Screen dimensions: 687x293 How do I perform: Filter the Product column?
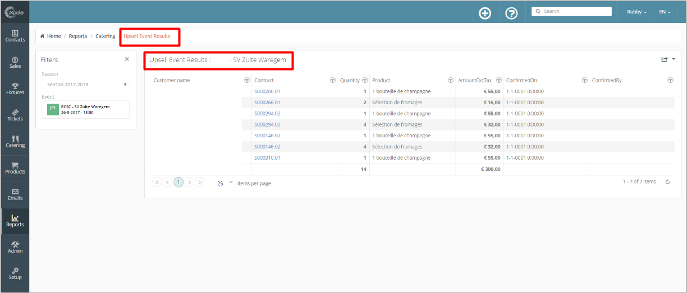coord(451,80)
